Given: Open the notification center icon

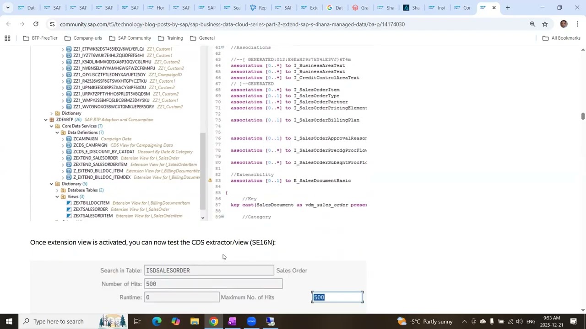Looking at the screenshot, I should (x=574, y=321).
